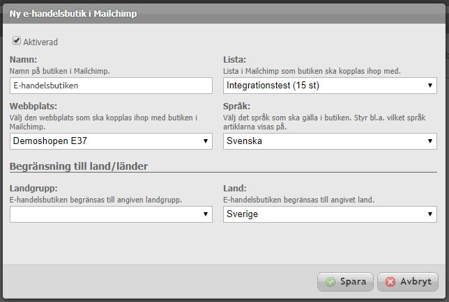Image resolution: width=449 pixels, height=302 pixels.
Task: Click the arrow of the Webbplats combo box
Action: [x=205, y=141]
